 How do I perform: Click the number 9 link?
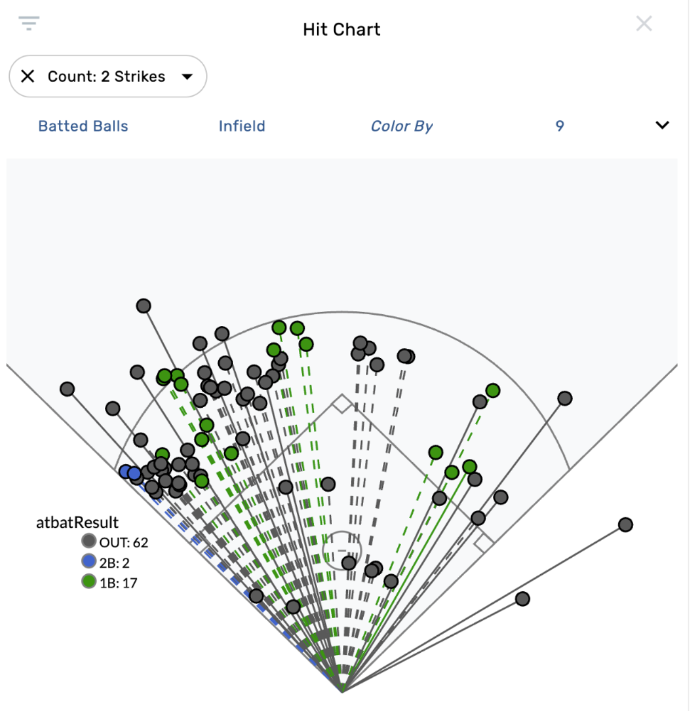(559, 126)
